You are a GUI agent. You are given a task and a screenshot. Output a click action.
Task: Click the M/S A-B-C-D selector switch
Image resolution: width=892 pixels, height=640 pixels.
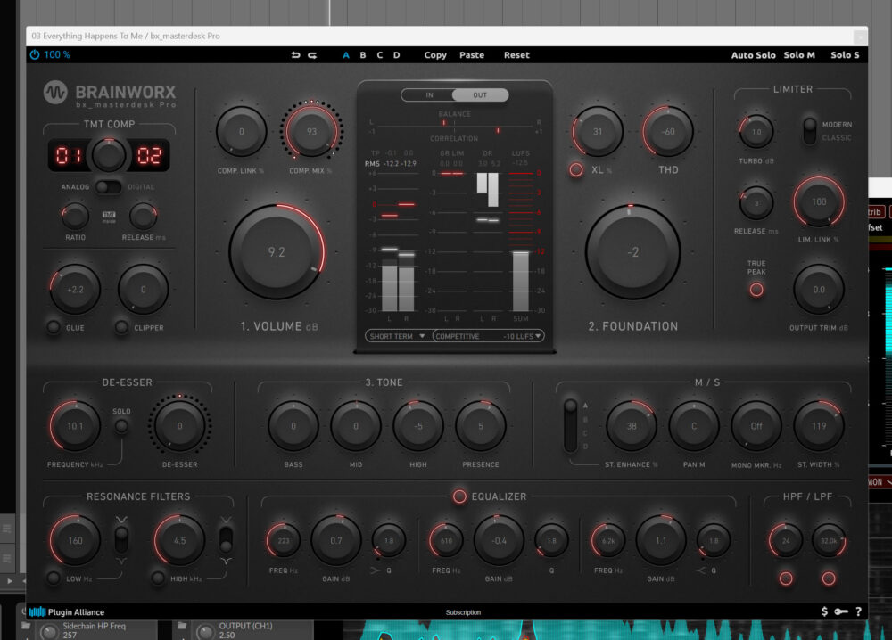(571, 425)
